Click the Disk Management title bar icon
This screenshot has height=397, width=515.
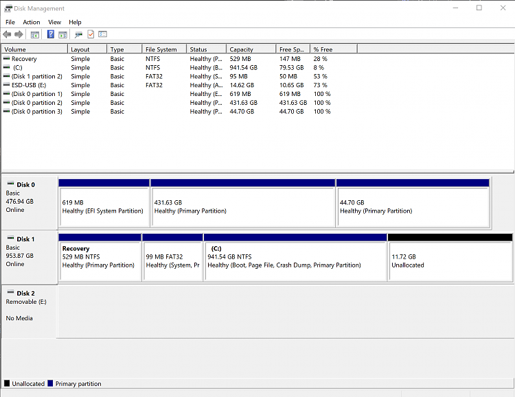click(8, 8)
